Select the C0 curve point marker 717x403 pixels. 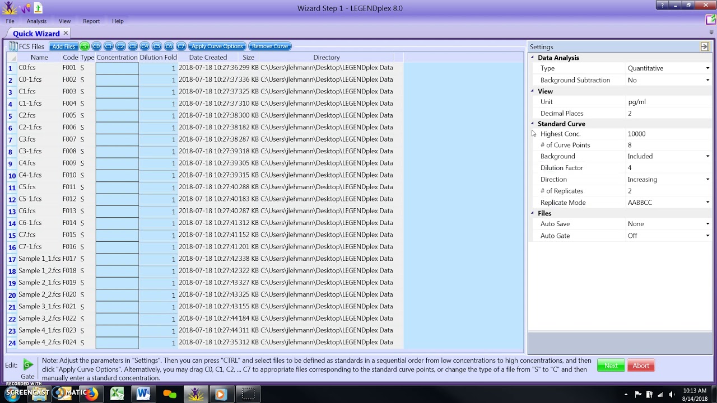(x=96, y=46)
